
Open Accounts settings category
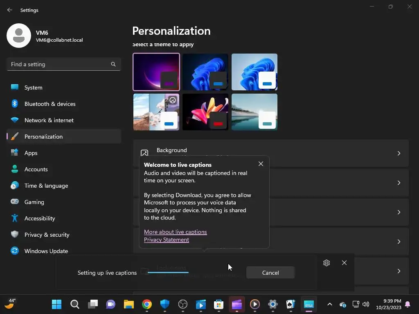pyautogui.click(x=63, y=169)
